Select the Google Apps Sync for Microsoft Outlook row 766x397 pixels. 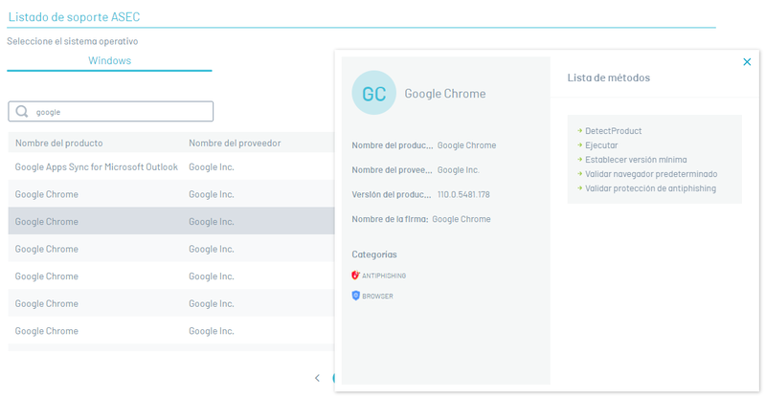171,167
